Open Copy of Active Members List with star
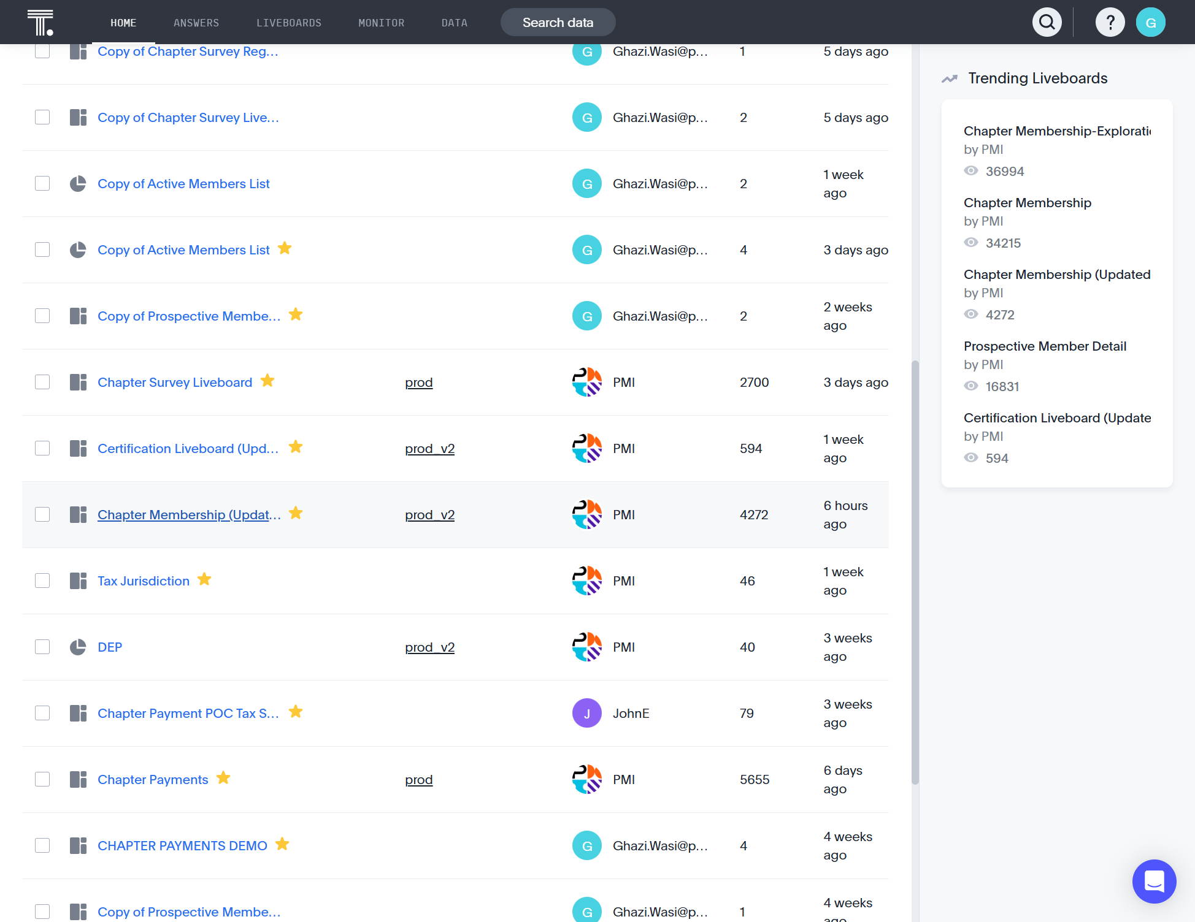This screenshot has width=1195, height=922. point(183,250)
